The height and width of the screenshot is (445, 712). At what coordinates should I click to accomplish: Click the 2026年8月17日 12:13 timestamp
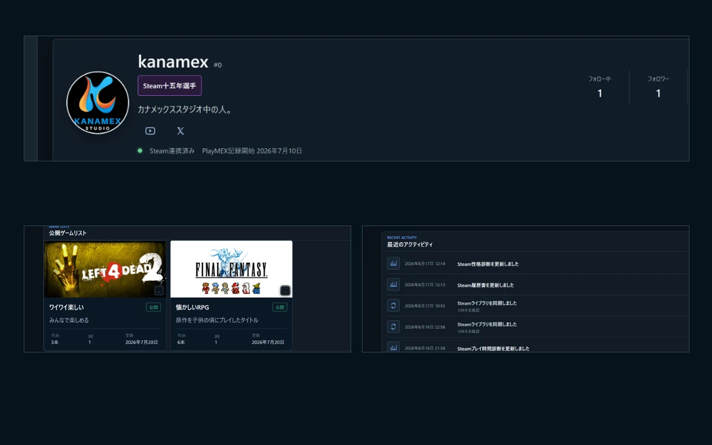425,285
